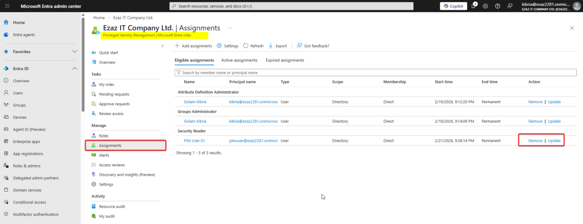Update the Groups Administrator assignment
Viewport: 583px width, 224px height.
[x=554, y=121]
